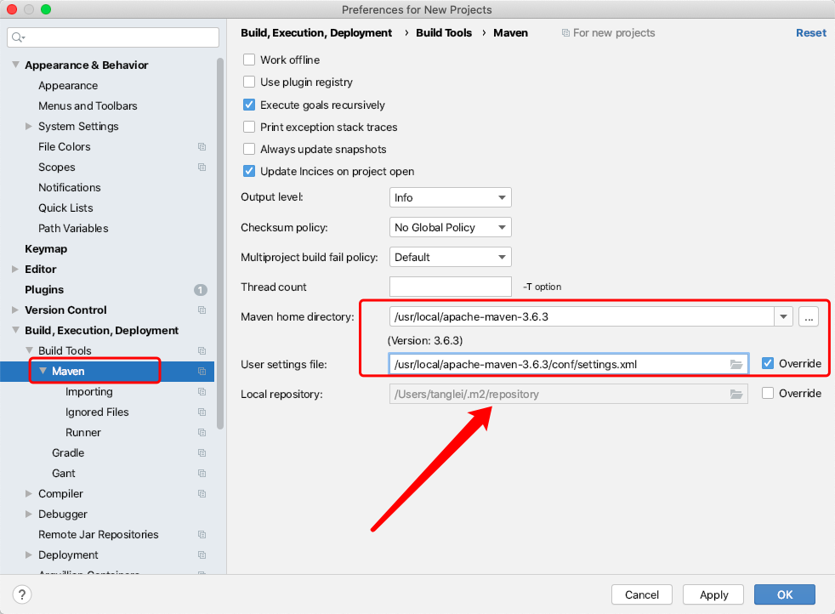Click the browse (...) button for Maven home
The height and width of the screenshot is (614, 835).
coord(808,317)
